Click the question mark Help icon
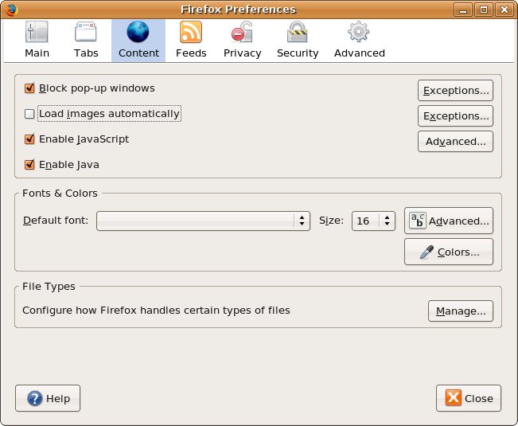518x426 pixels. 35,398
